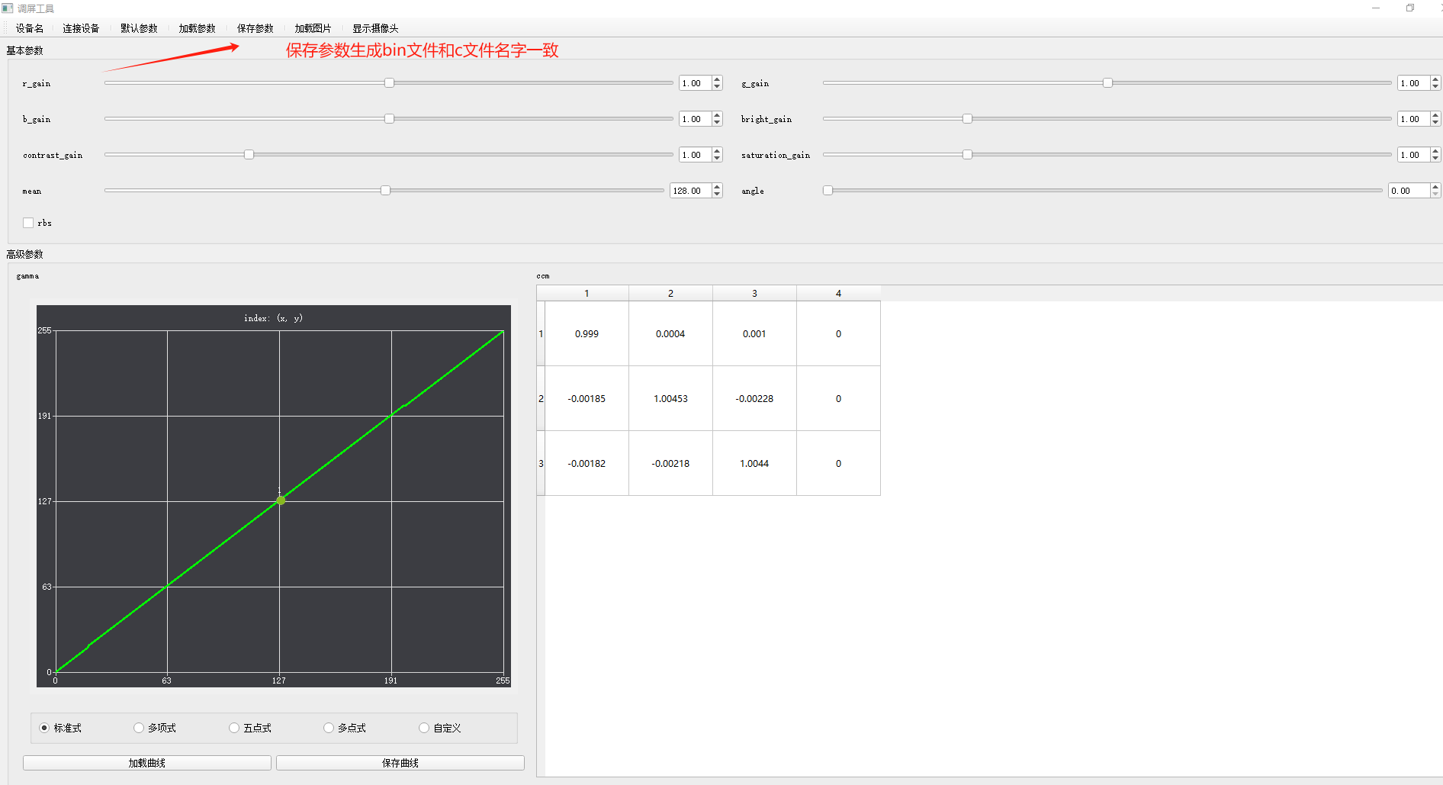The width and height of the screenshot is (1443, 785).
Task: Click 保存参数 menu item
Action: [255, 28]
